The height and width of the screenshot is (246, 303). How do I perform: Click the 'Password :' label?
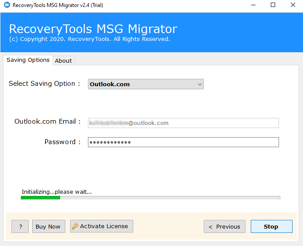click(x=63, y=142)
